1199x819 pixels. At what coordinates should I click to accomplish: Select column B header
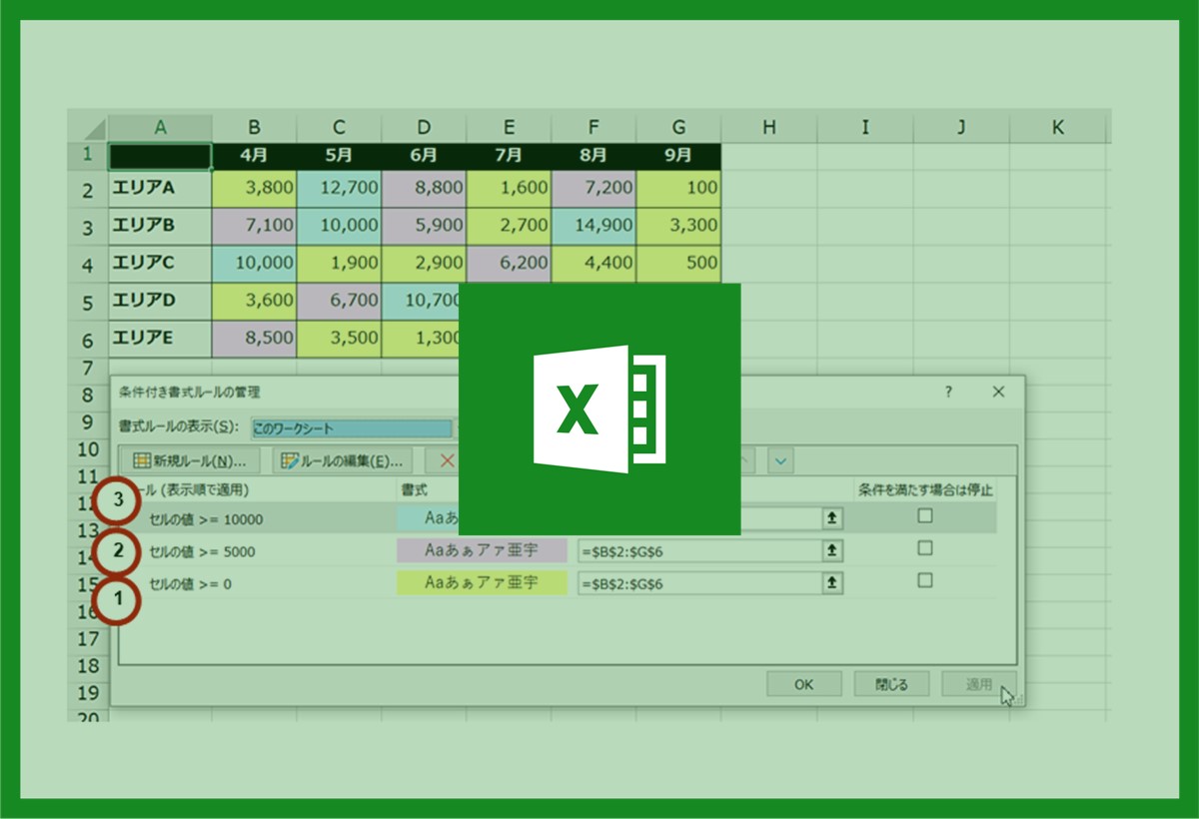tap(254, 127)
